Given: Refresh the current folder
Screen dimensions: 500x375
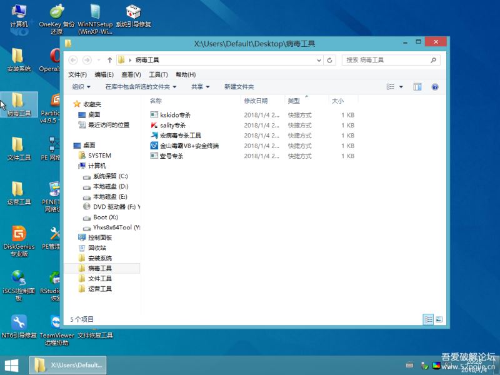Looking at the screenshot, I should point(330,60).
